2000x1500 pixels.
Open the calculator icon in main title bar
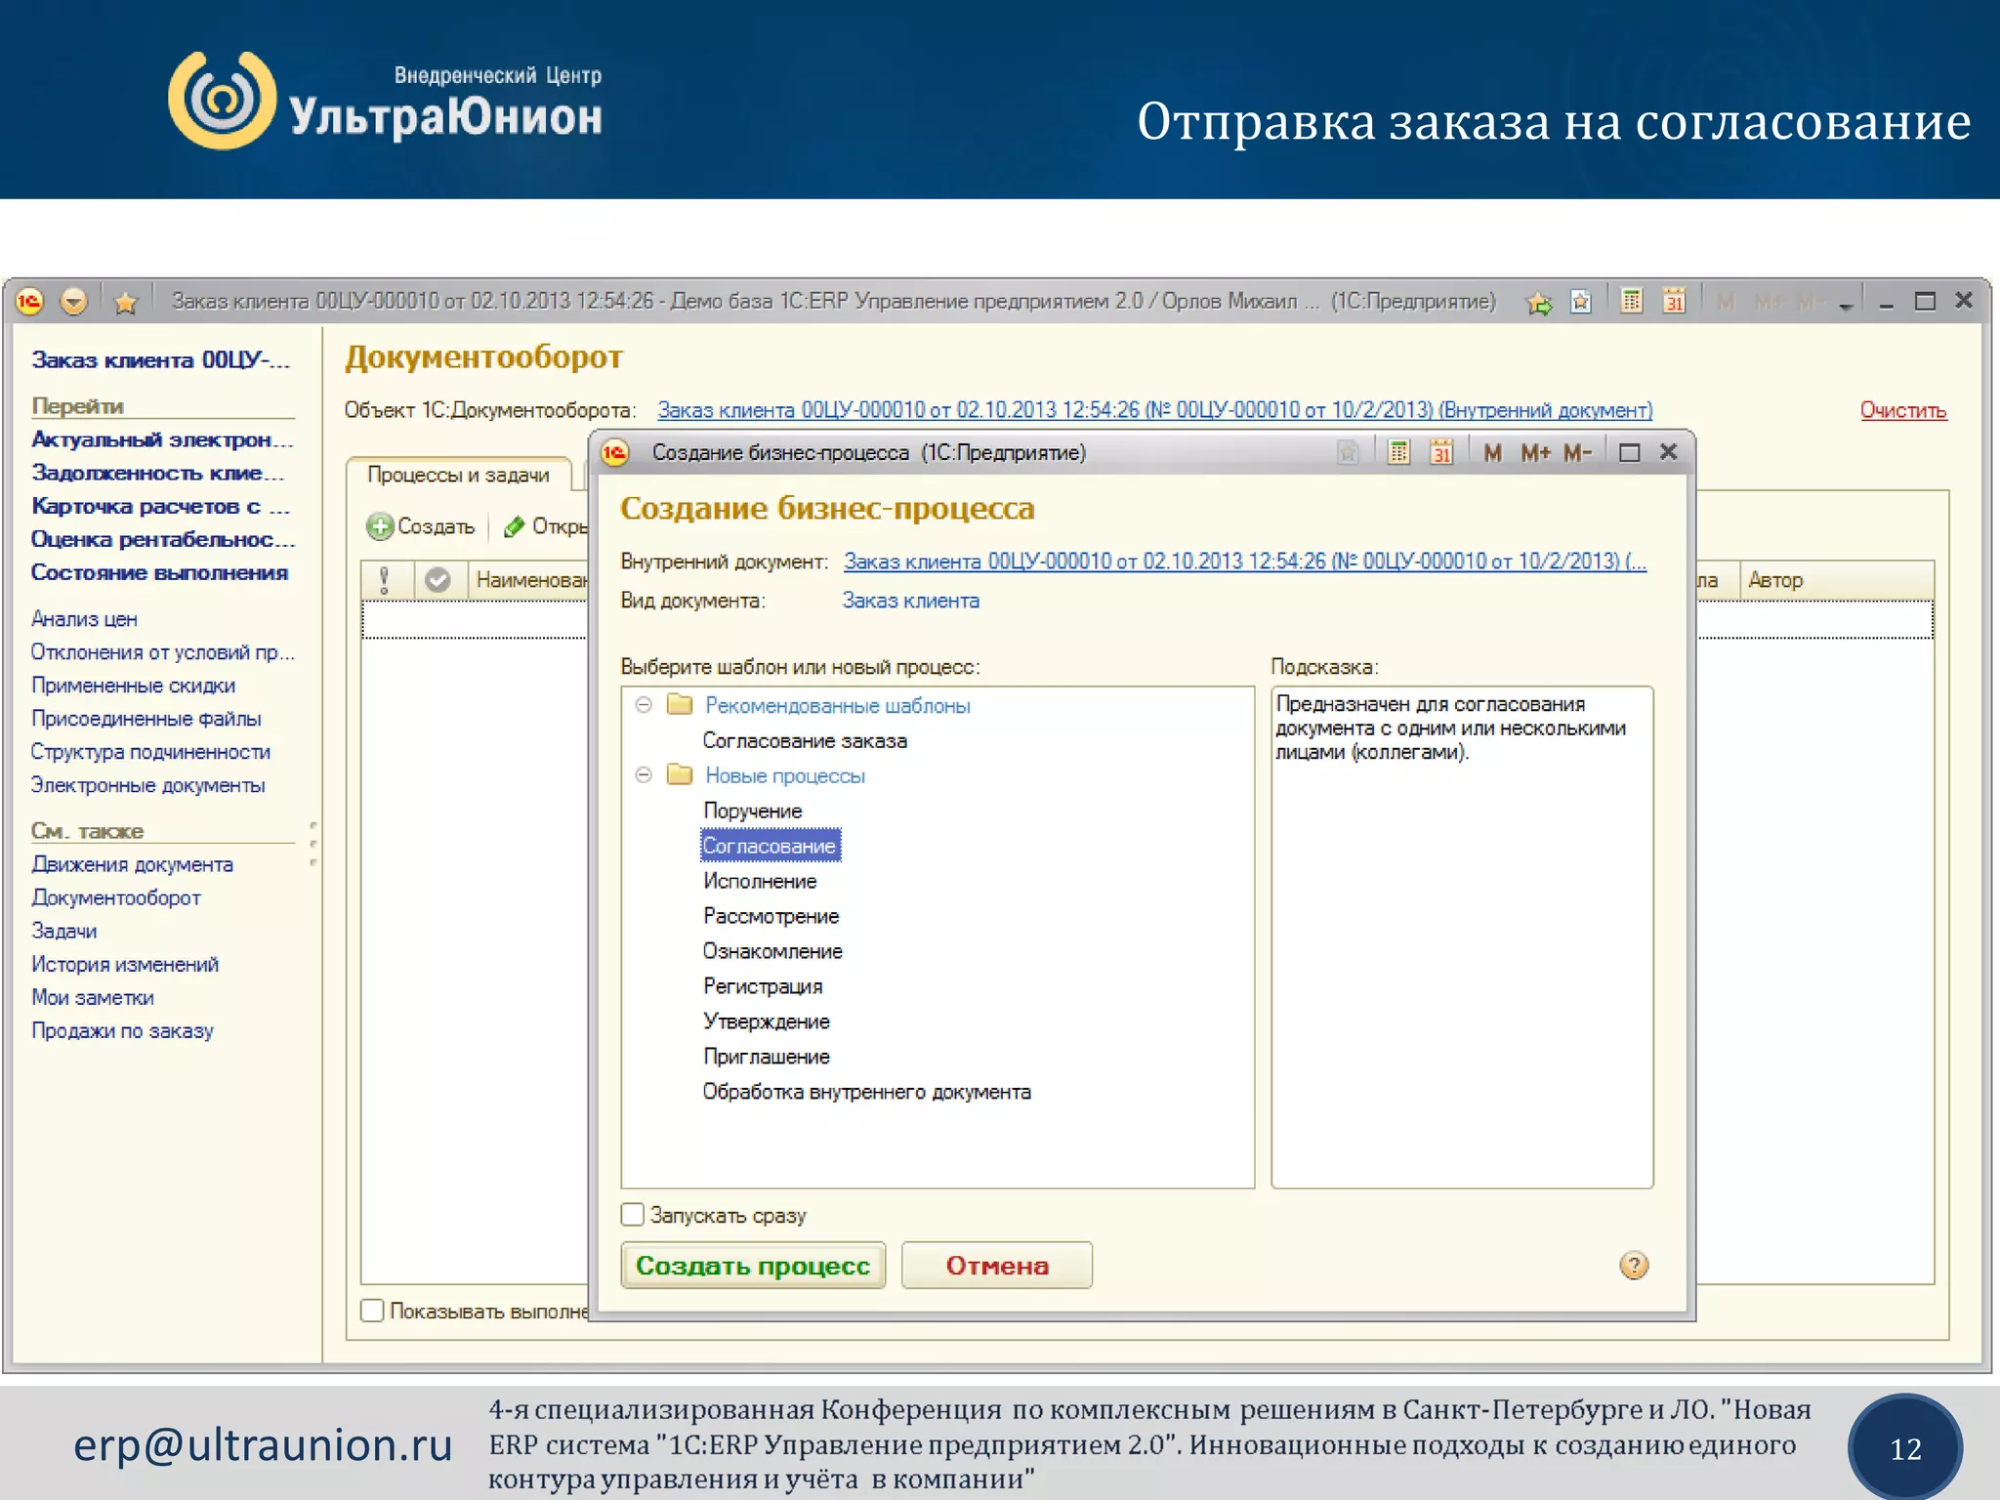[1632, 302]
